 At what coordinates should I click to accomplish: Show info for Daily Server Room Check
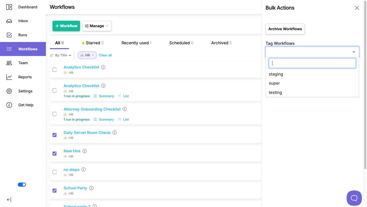click(114, 132)
